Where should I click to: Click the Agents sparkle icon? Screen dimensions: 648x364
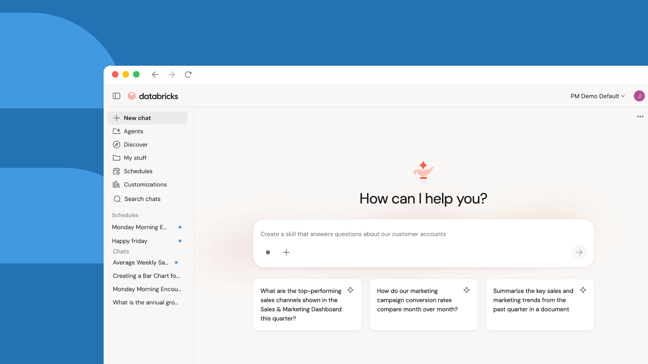pyautogui.click(x=116, y=131)
